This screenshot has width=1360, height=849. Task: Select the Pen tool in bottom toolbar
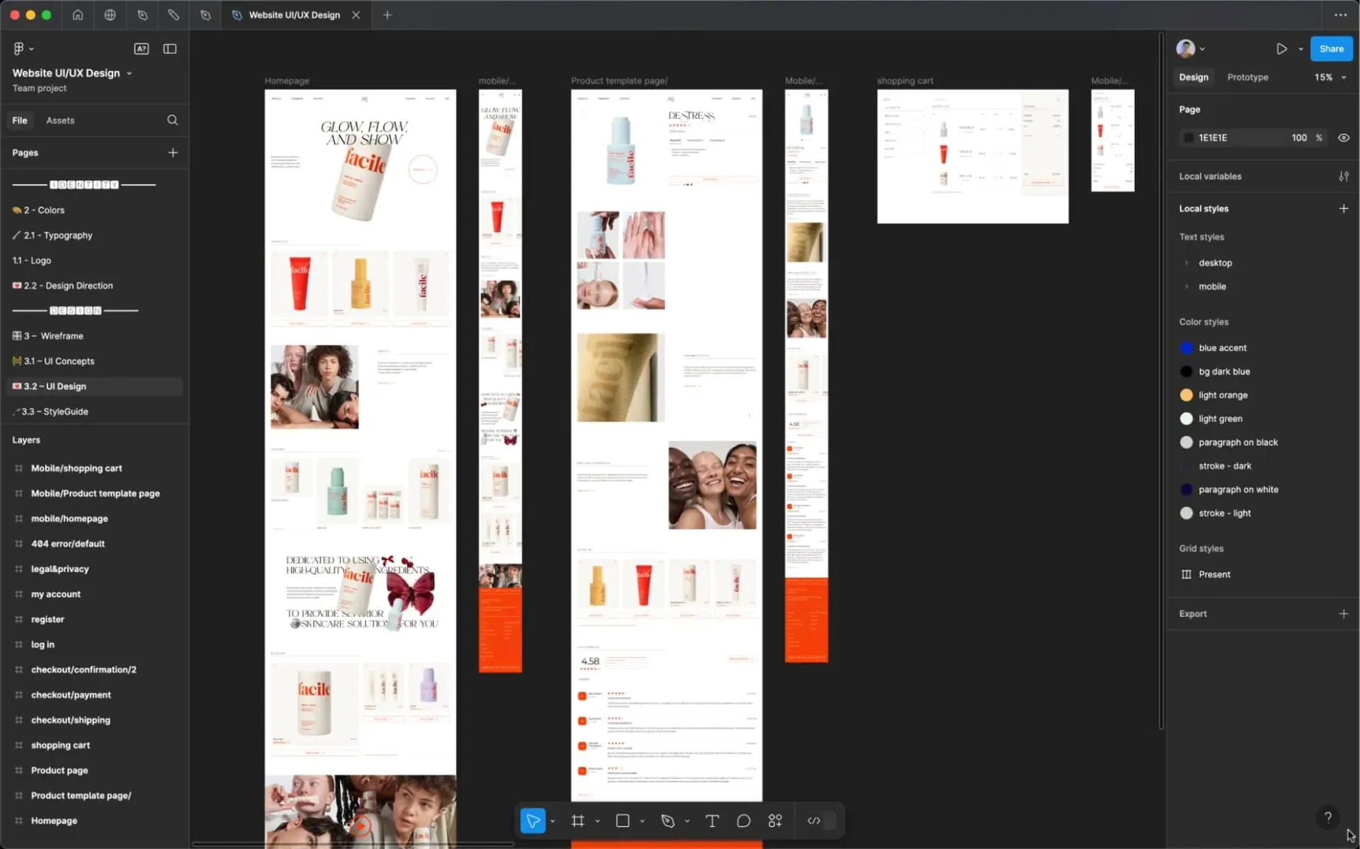pyautogui.click(x=667, y=821)
